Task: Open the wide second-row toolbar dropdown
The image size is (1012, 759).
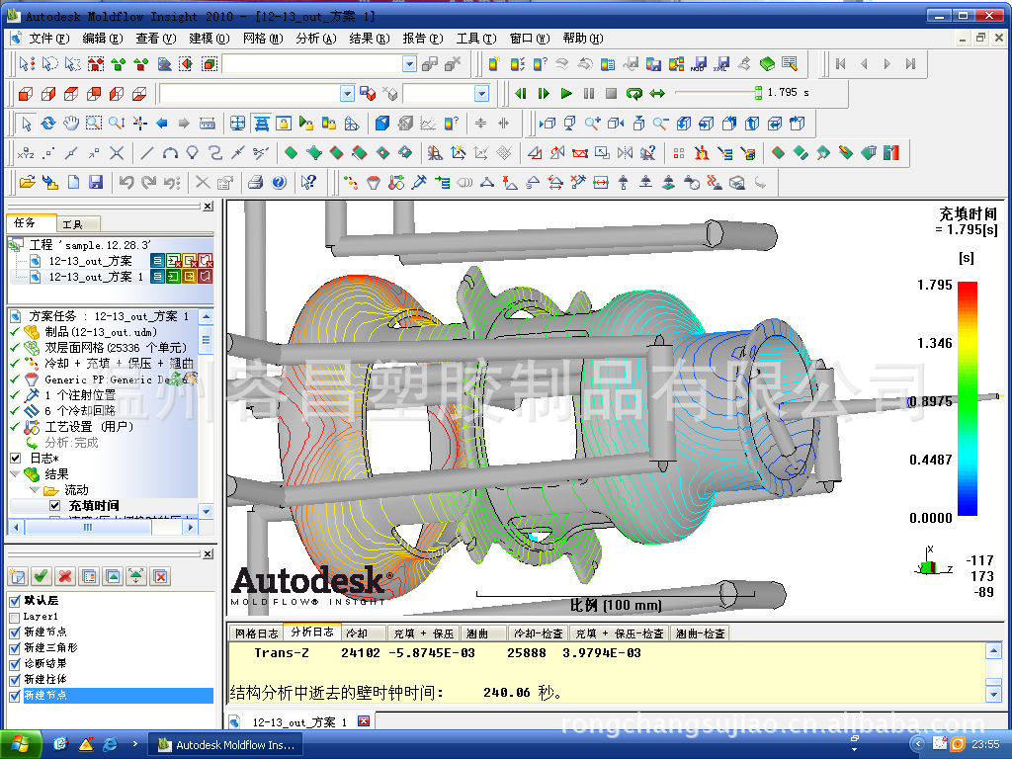Action: tap(347, 94)
